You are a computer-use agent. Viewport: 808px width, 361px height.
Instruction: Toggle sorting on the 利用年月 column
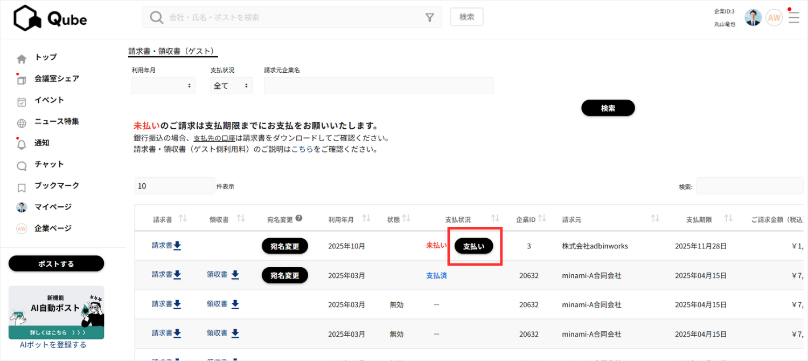[x=367, y=218]
